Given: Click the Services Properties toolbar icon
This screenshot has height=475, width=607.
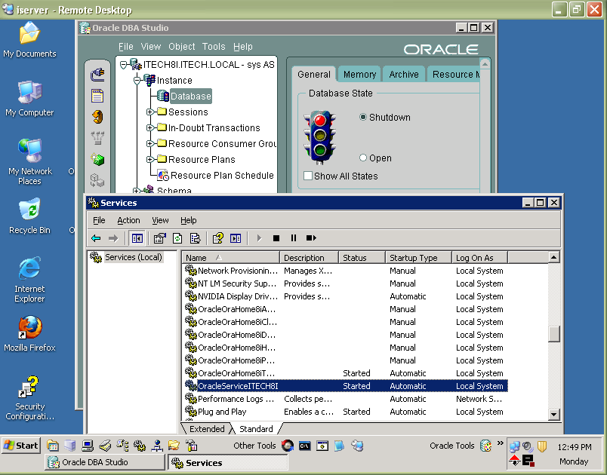Looking at the screenshot, I should click(x=159, y=238).
